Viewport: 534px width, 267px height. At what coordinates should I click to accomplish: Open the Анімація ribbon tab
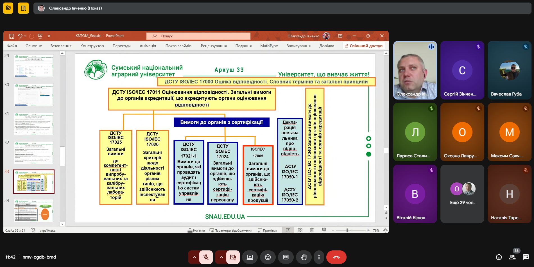[x=148, y=46]
